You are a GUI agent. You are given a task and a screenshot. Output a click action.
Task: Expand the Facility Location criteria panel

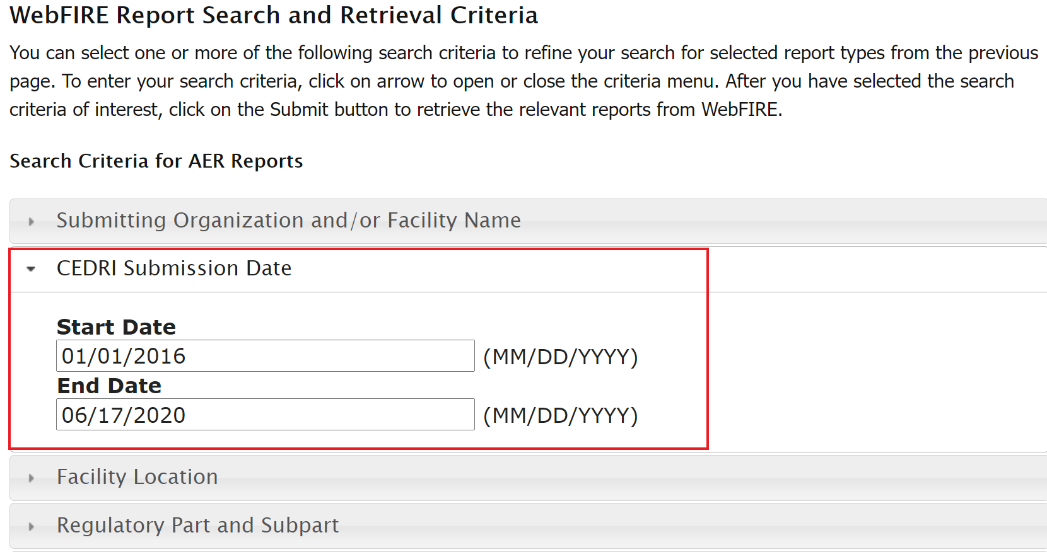[529, 478]
